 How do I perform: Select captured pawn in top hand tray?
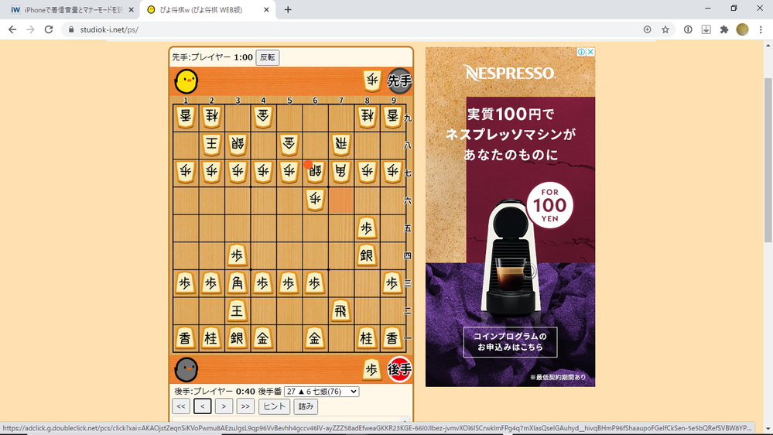coord(372,80)
